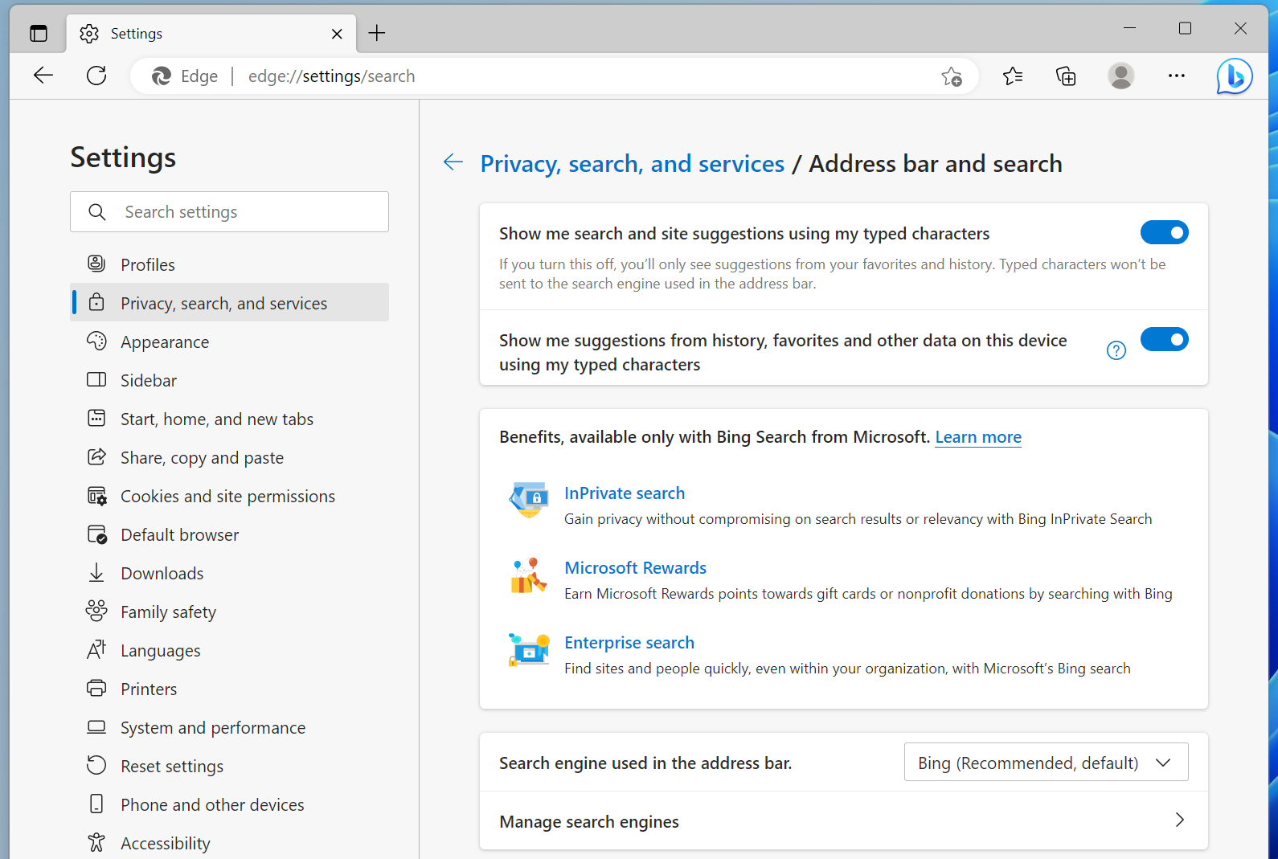Click the Sidebar panel icon
The width and height of the screenshot is (1278, 859).
(x=96, y=379)
